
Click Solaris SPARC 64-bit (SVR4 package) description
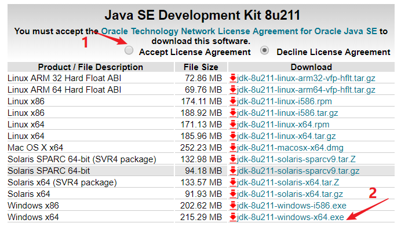pyautogui.click(x=82, y=159)
